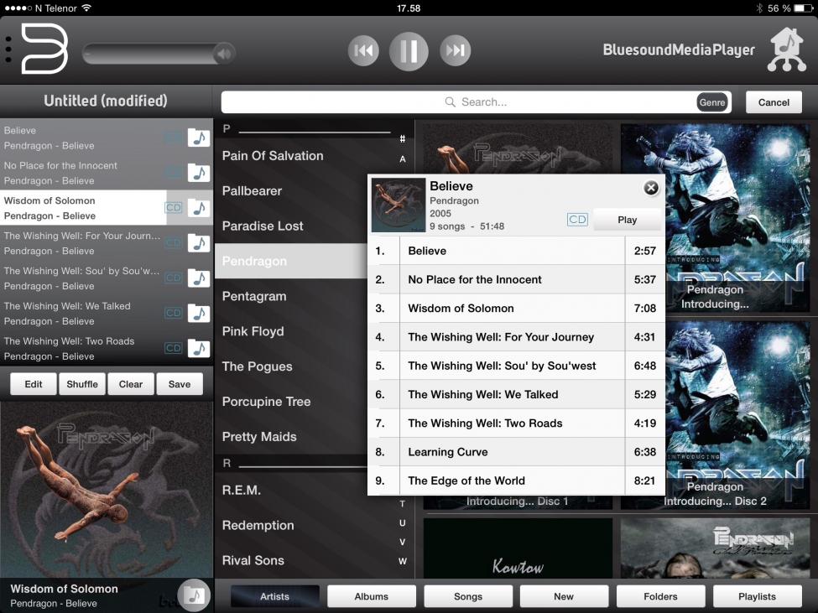Screen dimensions: 818x613
Task: Pause the current playback
Action: 409,50
